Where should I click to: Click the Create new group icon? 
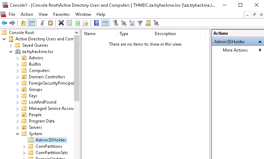[124, 23]
